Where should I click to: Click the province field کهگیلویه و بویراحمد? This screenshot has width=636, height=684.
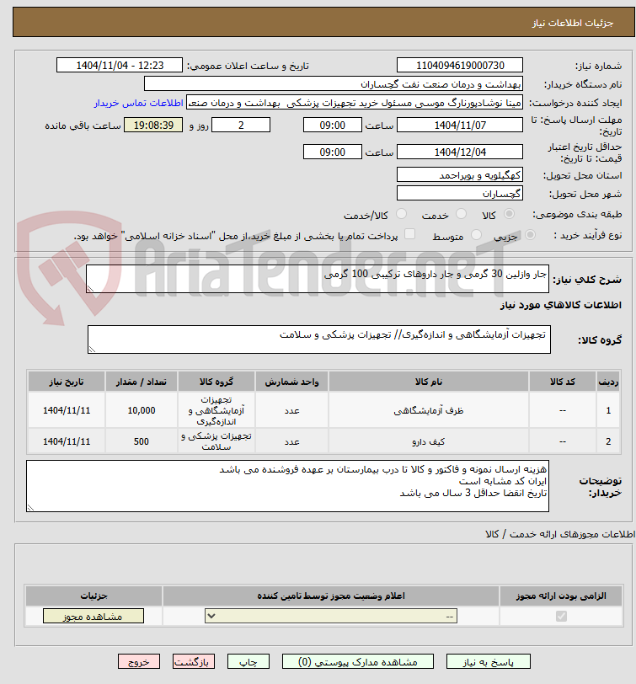coord(460,175)
